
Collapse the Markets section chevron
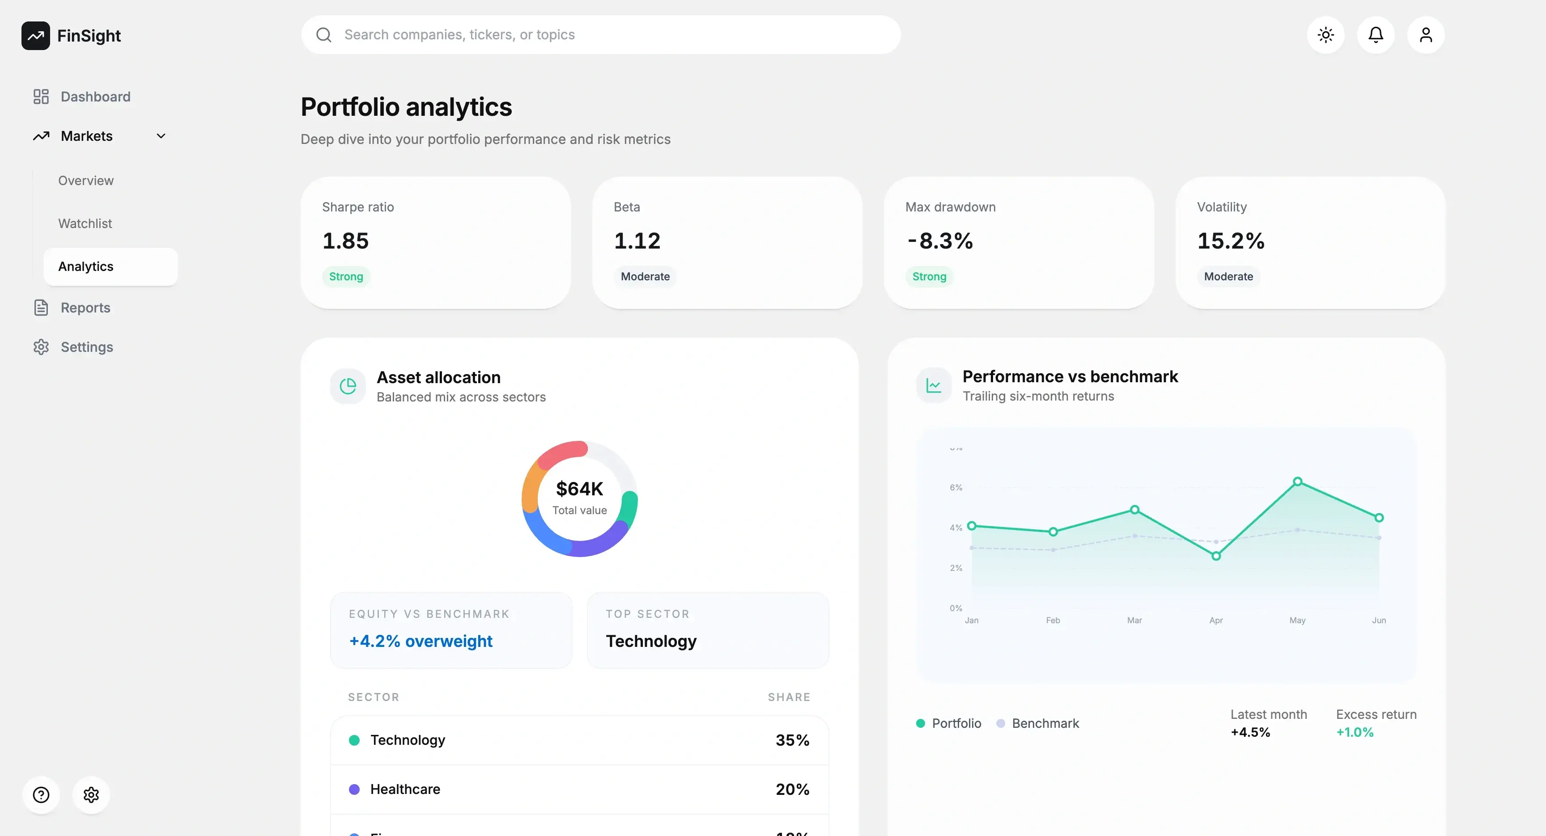point(160,135)
